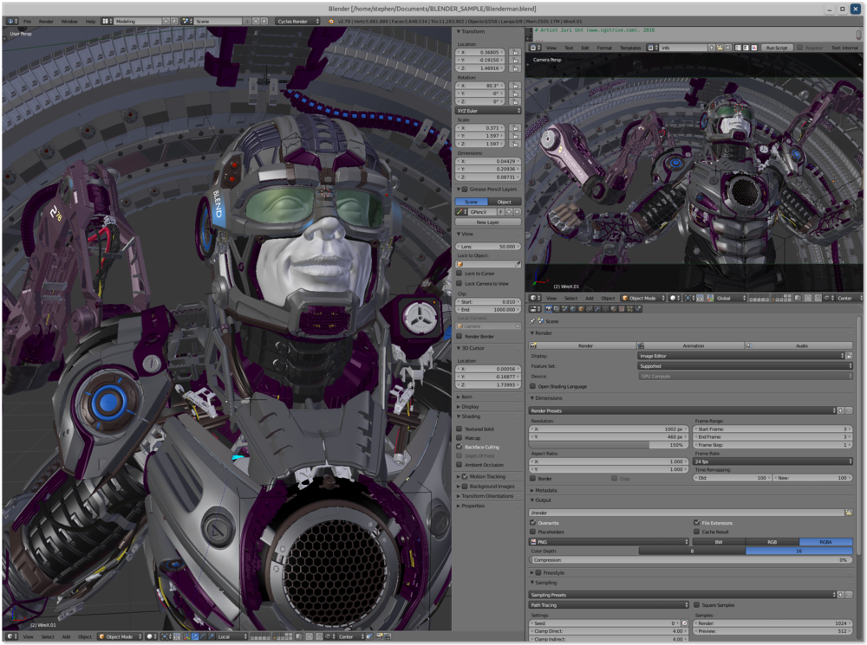
Task: Open the Render menu in top bar
Action: pyautogui.click(x=46, y=20)
